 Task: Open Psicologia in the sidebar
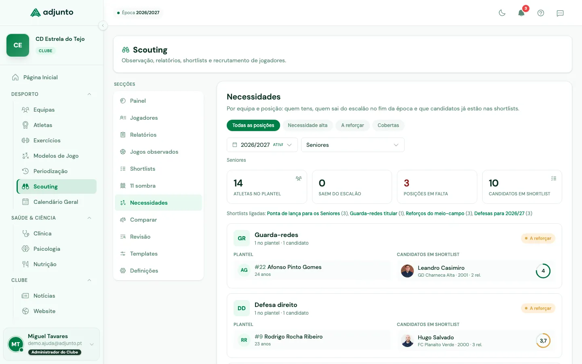[57, 249]
